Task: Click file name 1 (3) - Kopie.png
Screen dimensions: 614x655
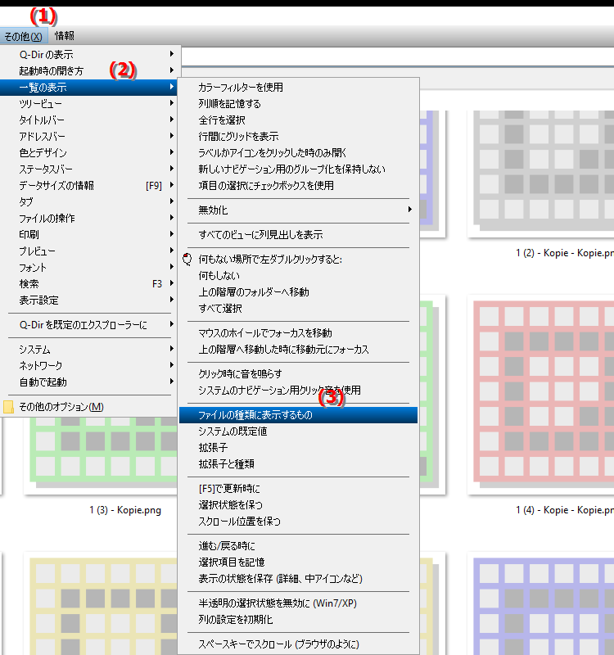Action: point(125,510)
